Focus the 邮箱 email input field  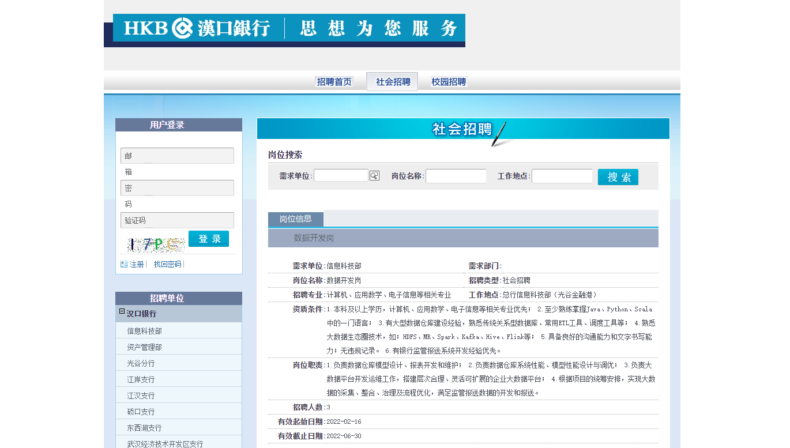177,156
